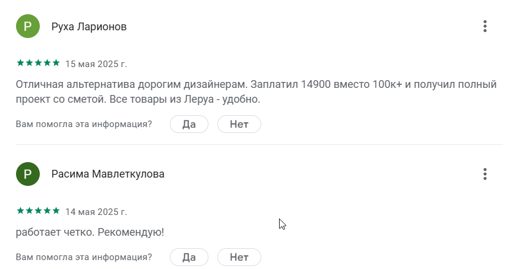Mark Расима Мавлеткулова's review helpful with Да
The image size is (513, 269).
[x=189, y=257]
